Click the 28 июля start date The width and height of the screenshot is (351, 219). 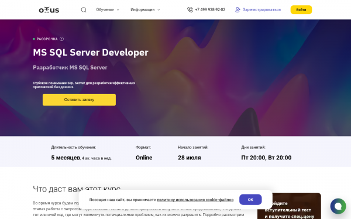[x=190, y=158]
